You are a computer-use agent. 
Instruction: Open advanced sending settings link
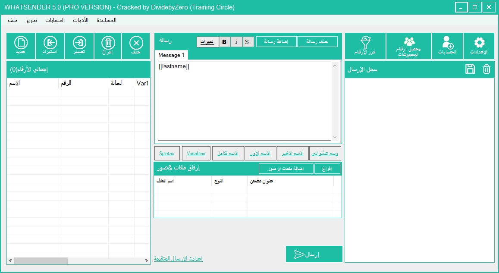click(178, 258)
